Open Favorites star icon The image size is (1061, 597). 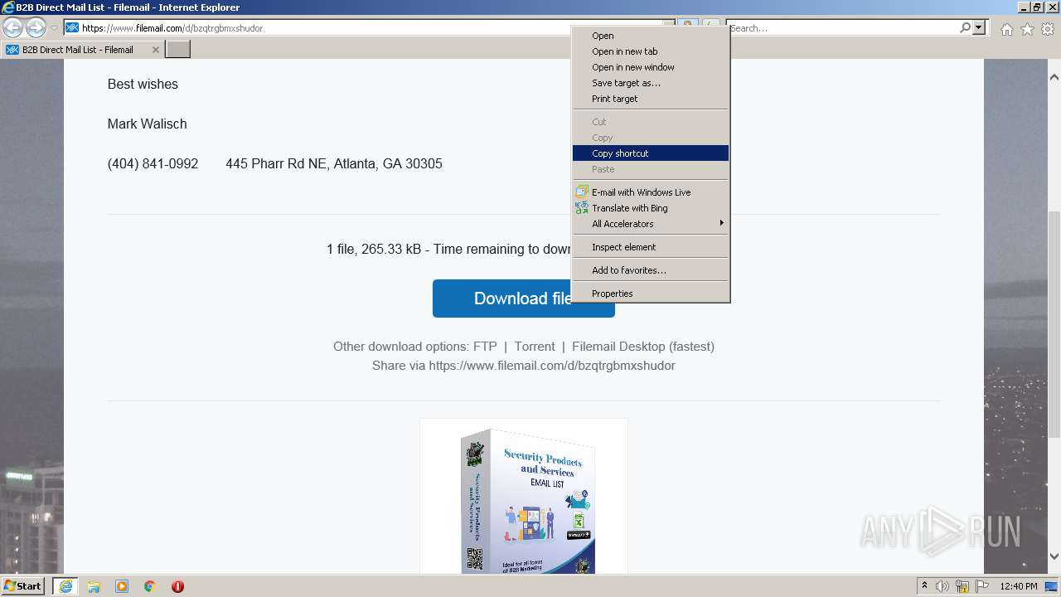[x=1027, y=29]
